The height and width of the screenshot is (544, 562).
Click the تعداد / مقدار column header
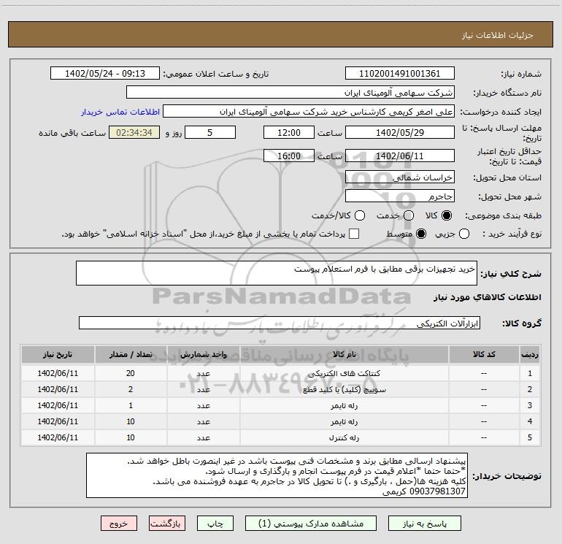point(131,354)
